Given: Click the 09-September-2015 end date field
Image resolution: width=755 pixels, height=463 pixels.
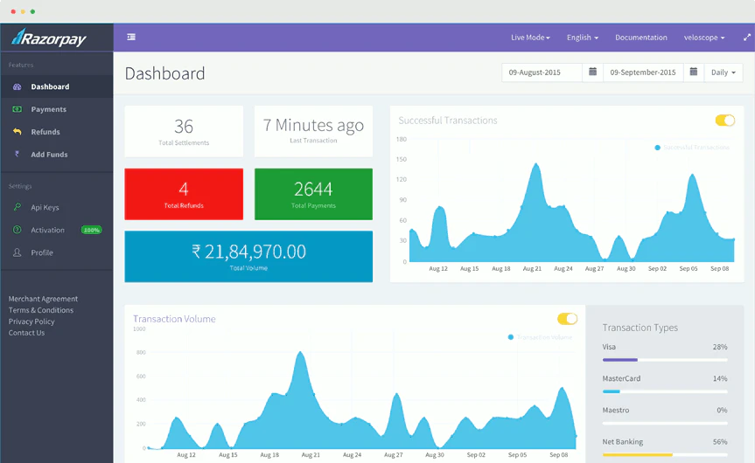Looking at the screenshot, I should (643, 73).
